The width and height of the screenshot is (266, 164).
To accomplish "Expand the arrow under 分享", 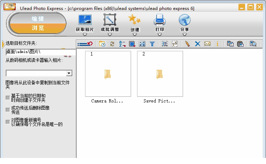I will (x=184, y=35).
